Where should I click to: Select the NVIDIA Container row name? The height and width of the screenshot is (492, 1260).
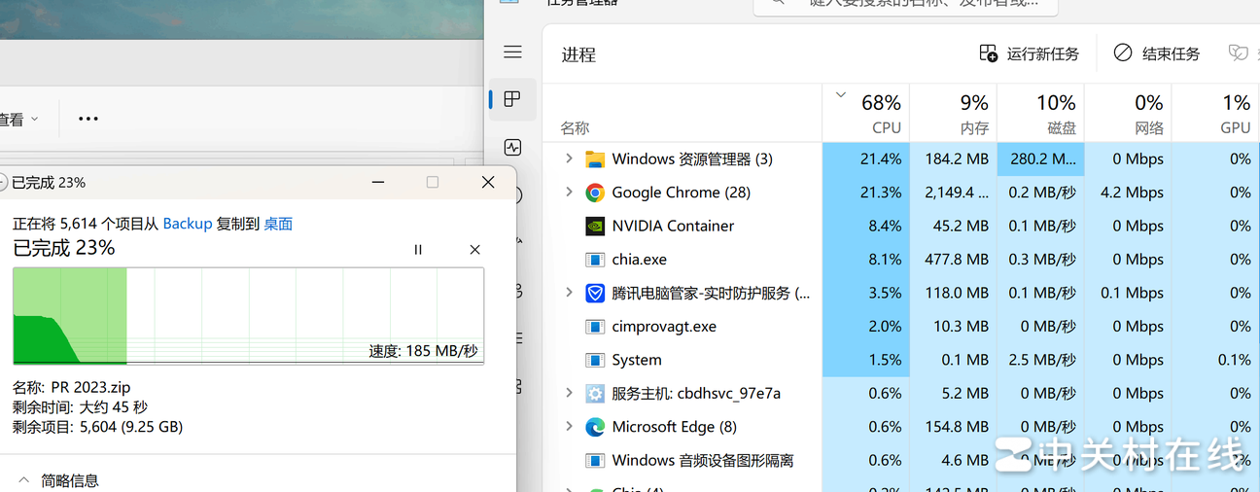pos(673,226)
